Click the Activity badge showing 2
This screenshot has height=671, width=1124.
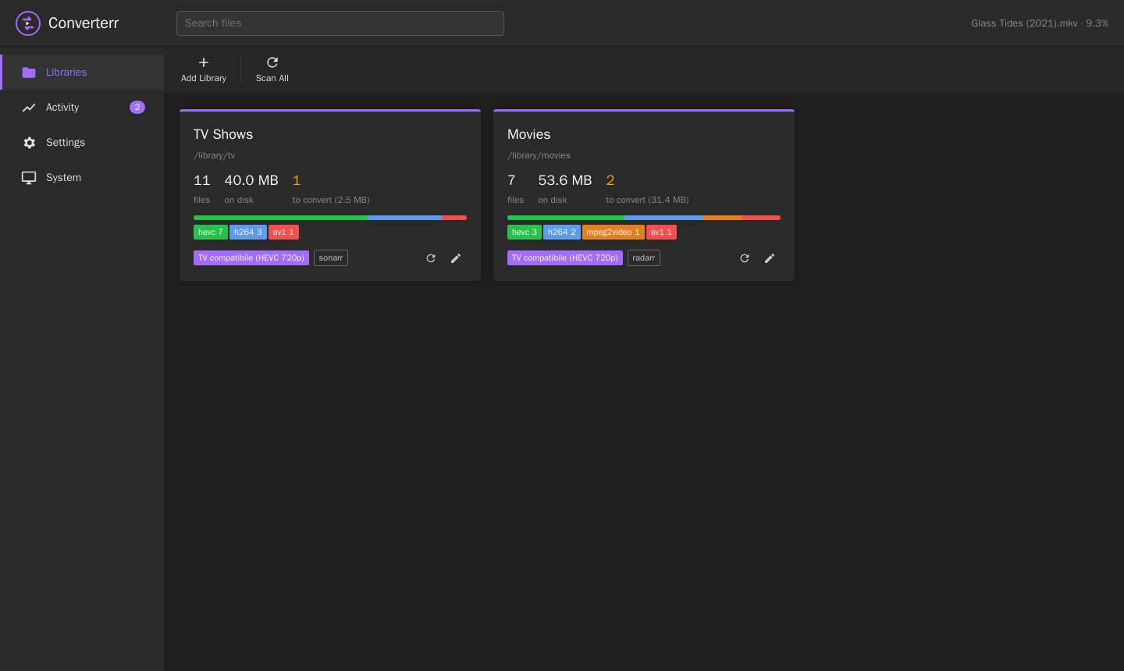coord(137,107)
